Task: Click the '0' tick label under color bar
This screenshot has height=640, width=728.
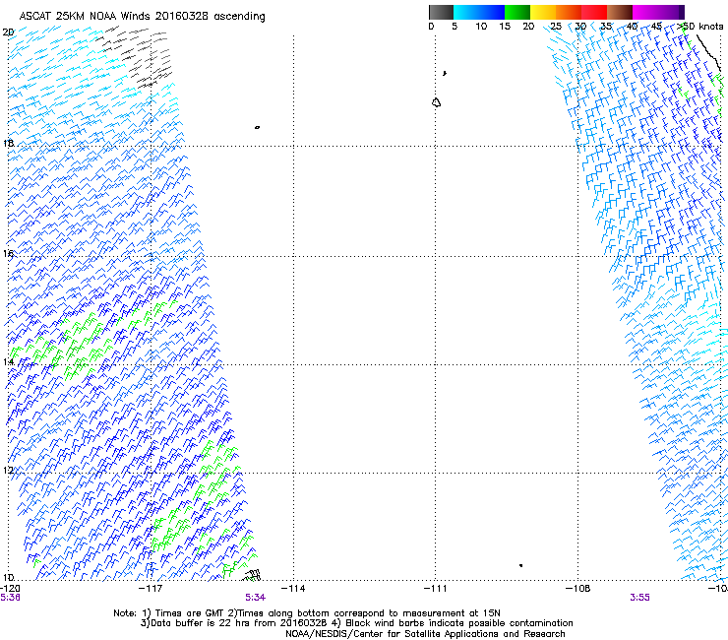Action: (x=431, y=27)
